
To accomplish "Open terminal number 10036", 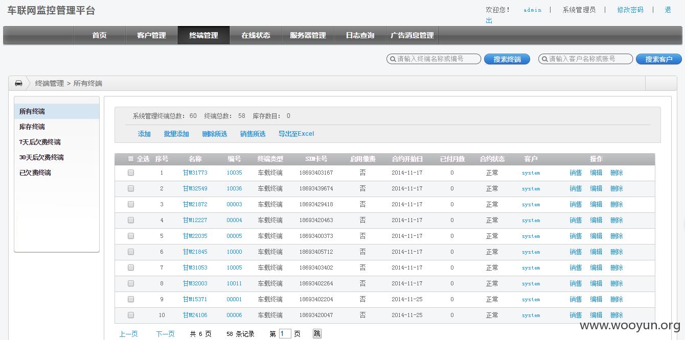I will coord(235,188).
